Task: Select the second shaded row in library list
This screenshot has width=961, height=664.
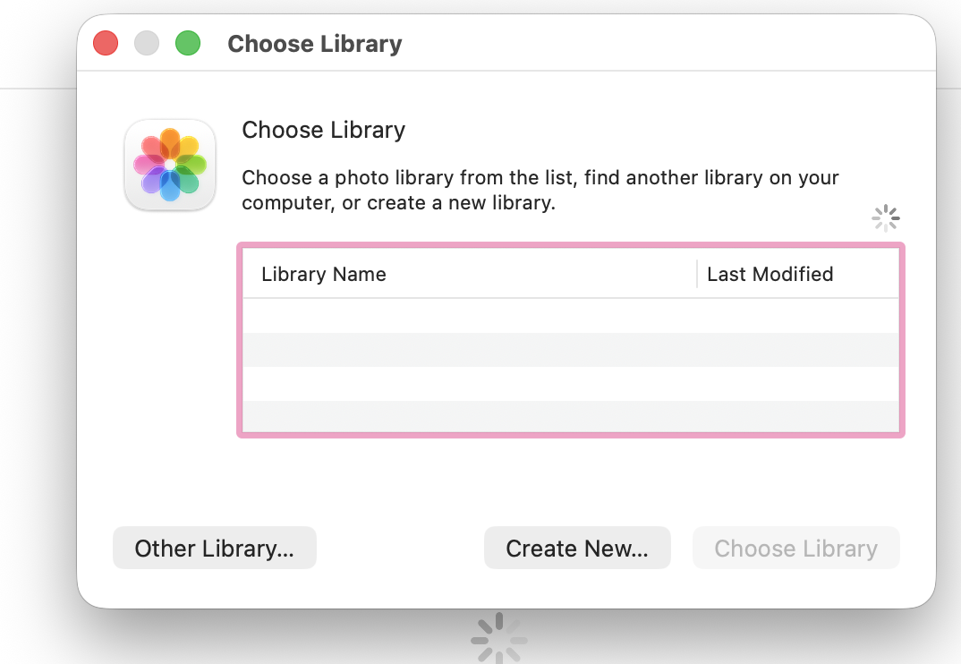Action: pyautogui.click(x=570, y=350)
